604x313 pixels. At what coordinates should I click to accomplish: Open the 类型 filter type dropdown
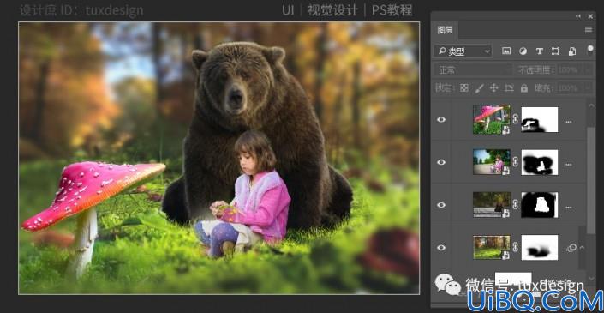point(463,51)
